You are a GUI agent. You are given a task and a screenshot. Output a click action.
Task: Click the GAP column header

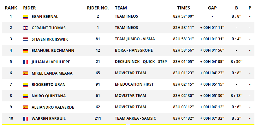point(212,8)
